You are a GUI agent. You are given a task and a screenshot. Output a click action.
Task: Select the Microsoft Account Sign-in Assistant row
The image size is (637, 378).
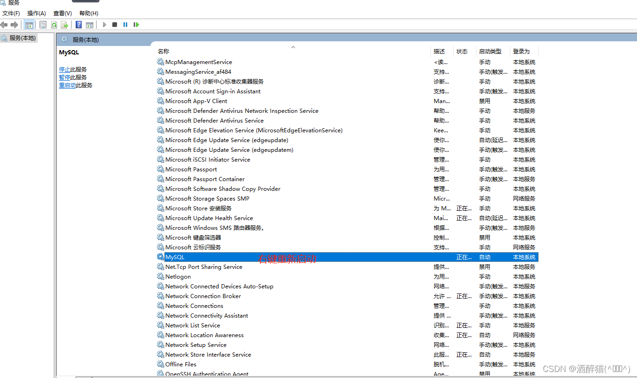point(347,91)
